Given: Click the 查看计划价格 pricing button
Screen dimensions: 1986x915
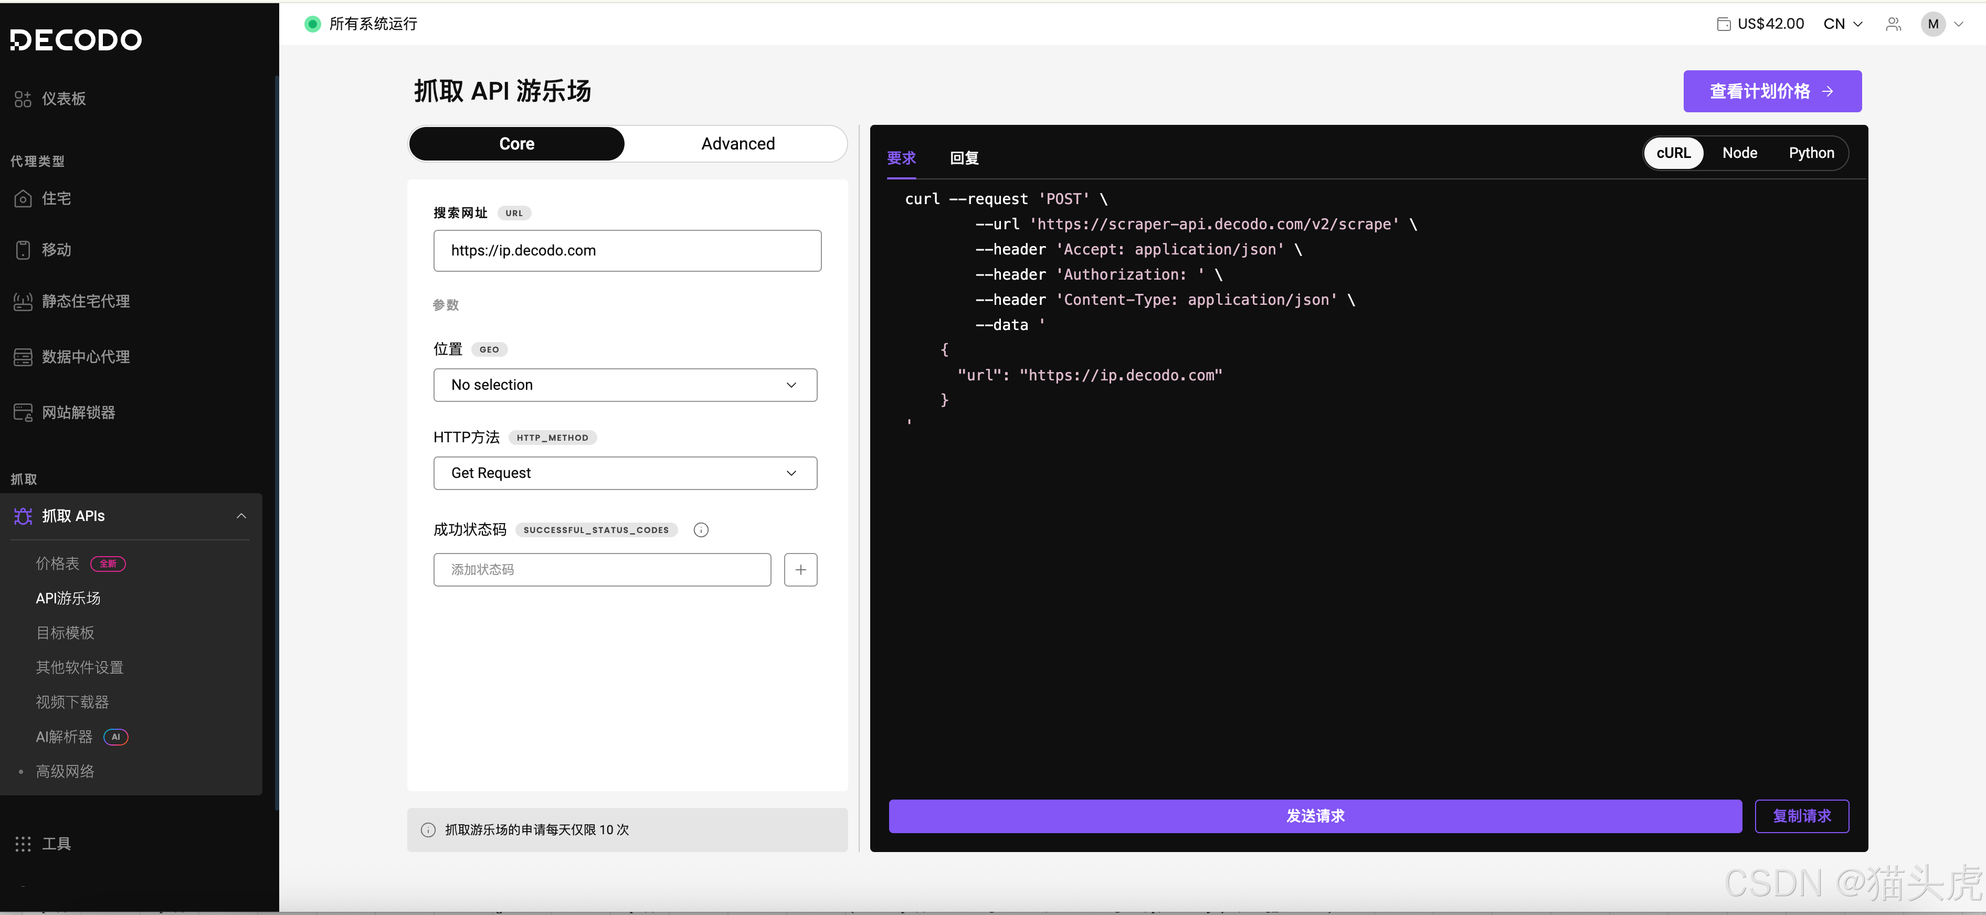Looking at the screenshot, I should pos(1771,90).
